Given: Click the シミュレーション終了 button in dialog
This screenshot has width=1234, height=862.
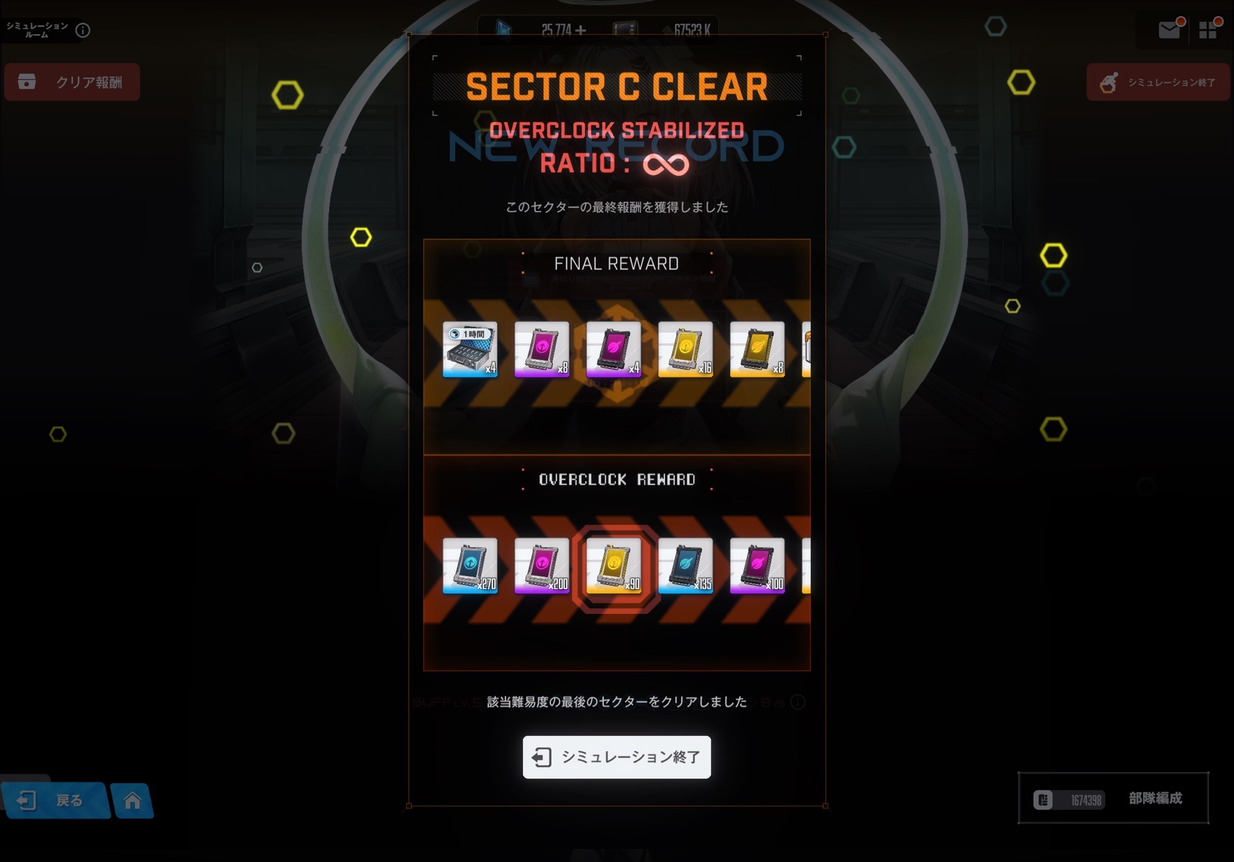Looking at the screenshot, I should pyautogui.click(x=616, y=757).
